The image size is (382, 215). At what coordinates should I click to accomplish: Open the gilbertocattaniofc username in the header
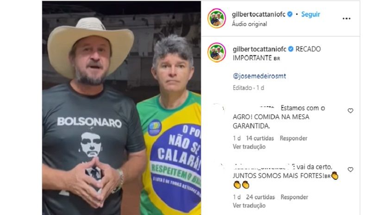coord(258,14)
